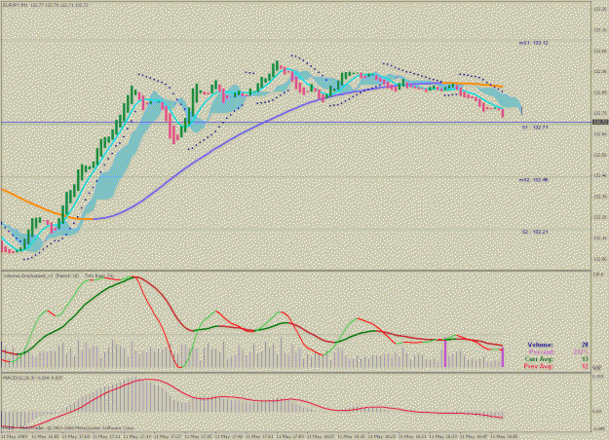Click the S2 132.21 support label

tap(535, 232)
